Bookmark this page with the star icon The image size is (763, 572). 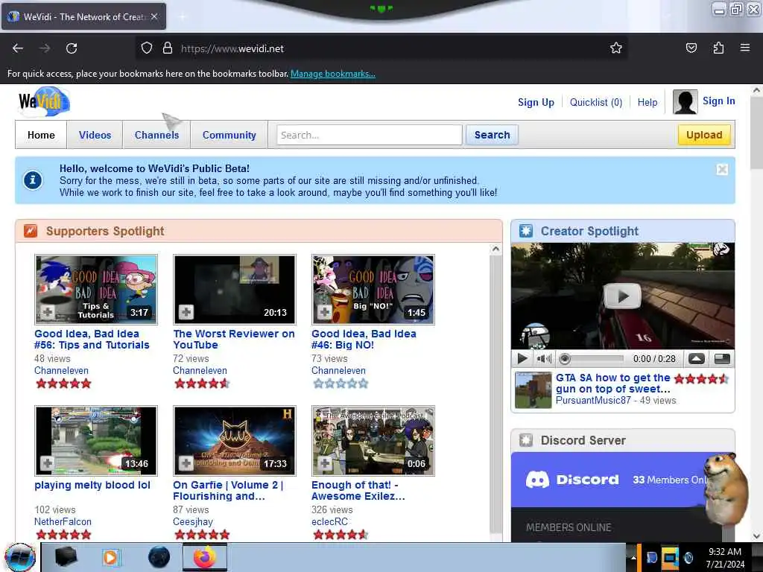pyautogui.click(x=616, y=48)
